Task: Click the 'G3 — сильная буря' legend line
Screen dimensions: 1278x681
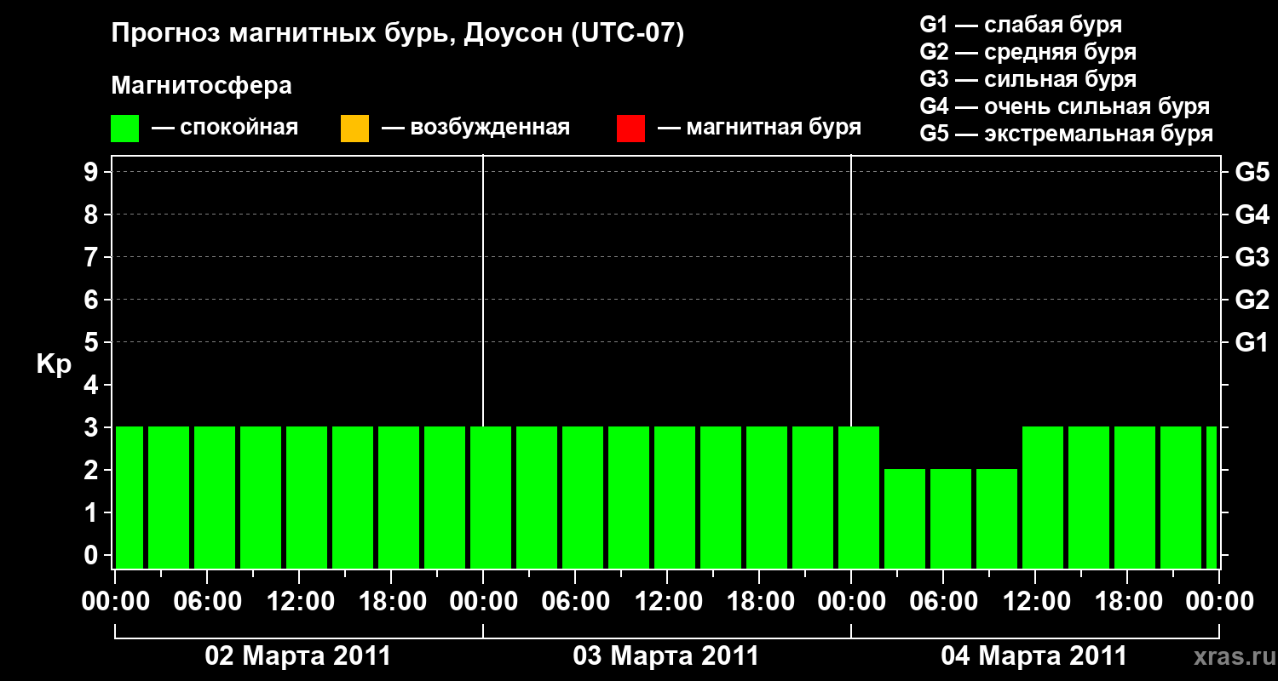Action: pos(1028,79)
